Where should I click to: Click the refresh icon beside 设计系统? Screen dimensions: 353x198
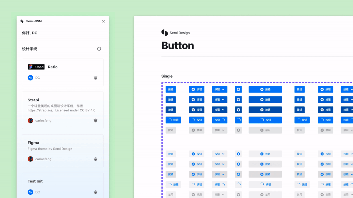pyautogui.click(x=99, y=49)
